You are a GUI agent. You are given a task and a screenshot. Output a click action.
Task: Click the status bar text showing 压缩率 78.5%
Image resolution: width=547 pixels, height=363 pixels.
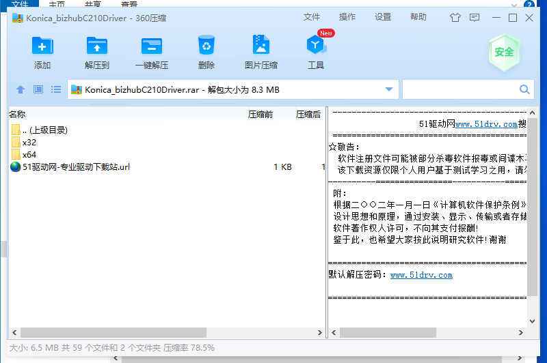point(189,348)
